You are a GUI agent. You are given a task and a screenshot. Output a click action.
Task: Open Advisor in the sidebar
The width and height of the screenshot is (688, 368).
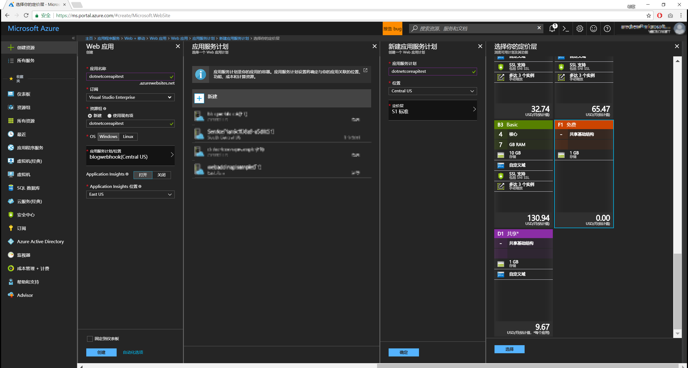click(x=25, y=295)
